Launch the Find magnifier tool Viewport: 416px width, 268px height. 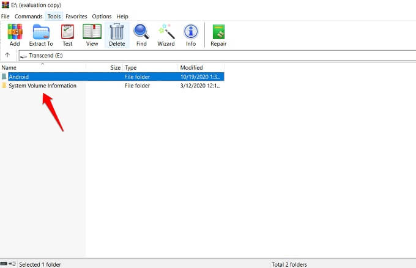pos(141,35)
